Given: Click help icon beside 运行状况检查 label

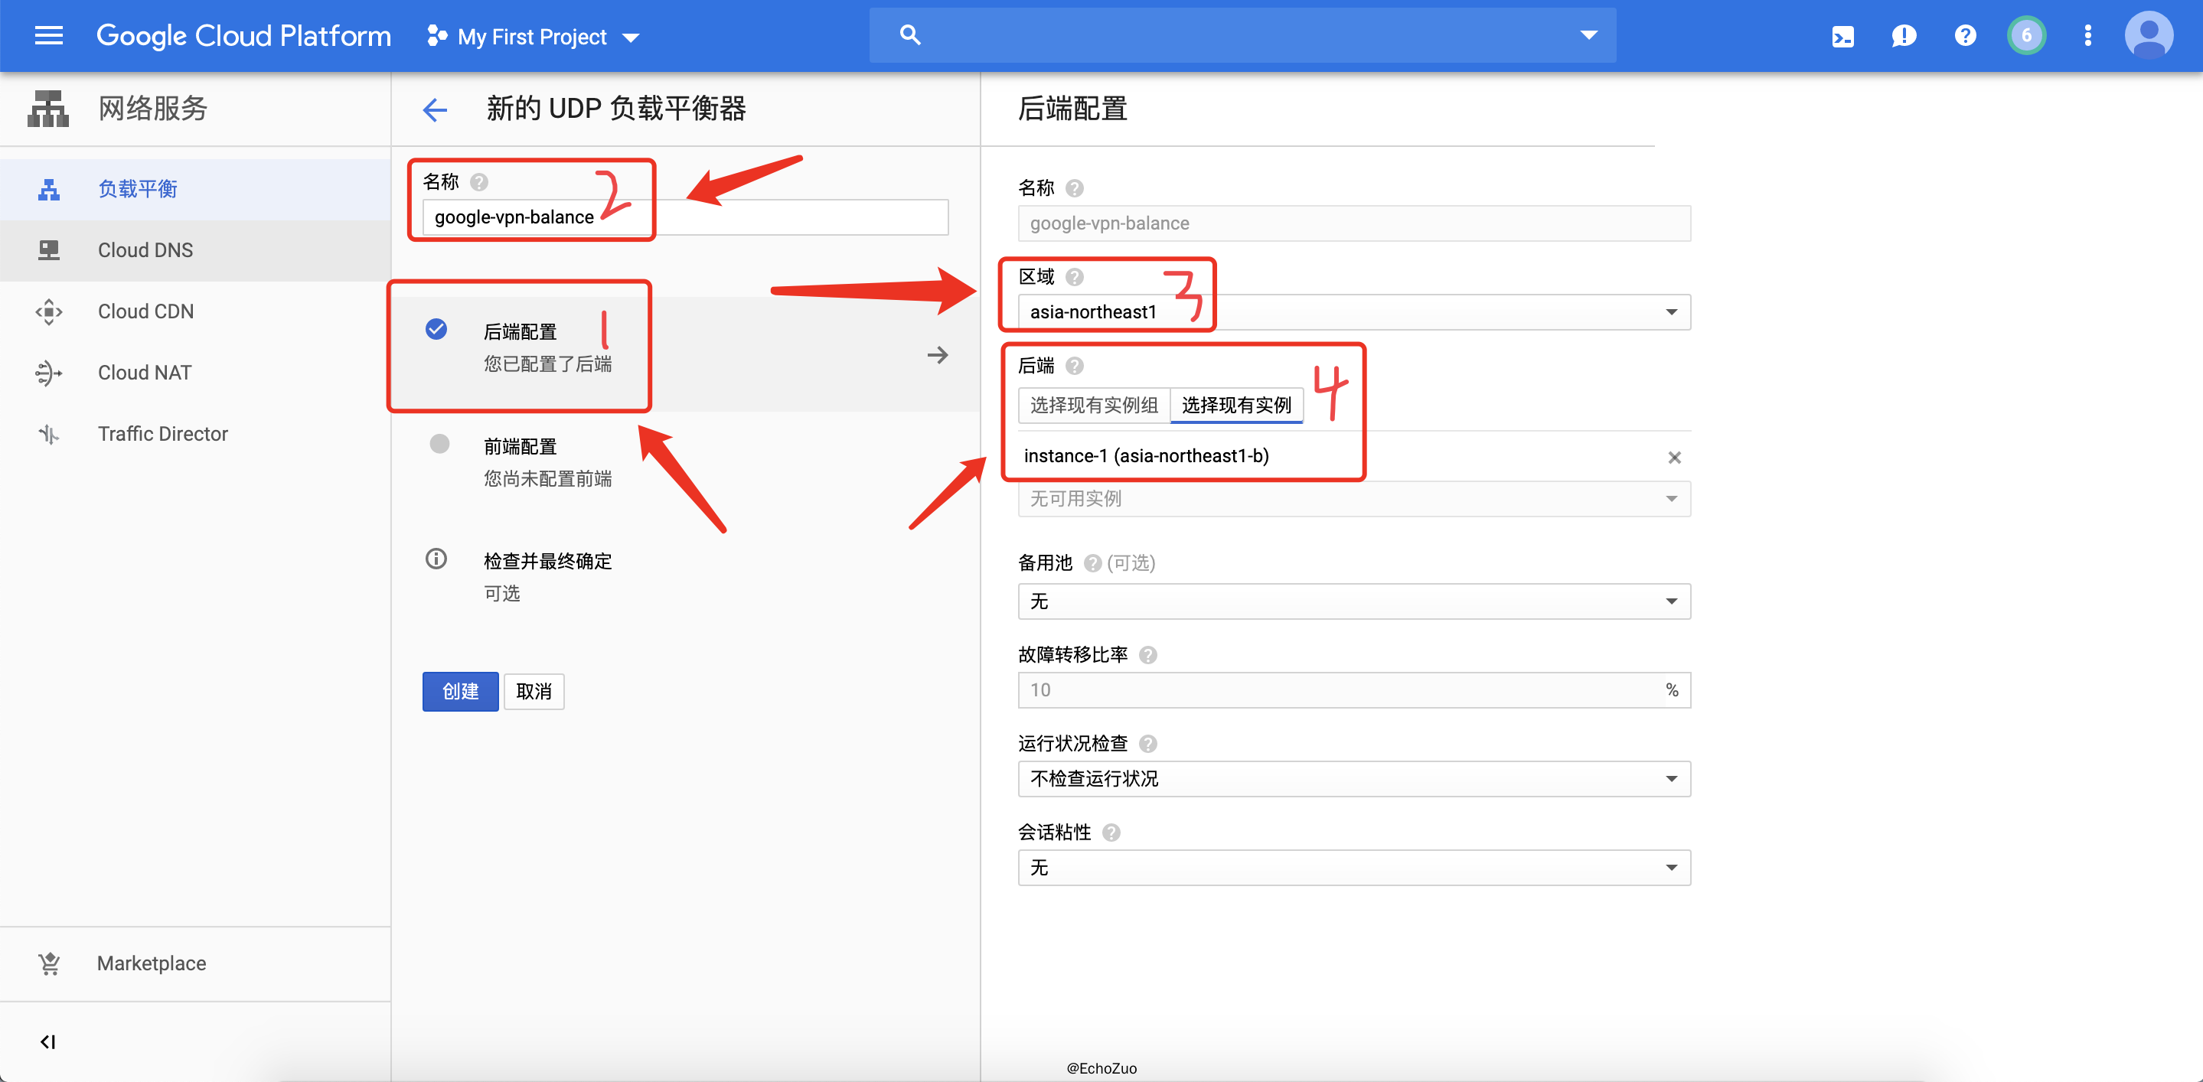Looking at the screenshot, I should tap(1147, 744).
